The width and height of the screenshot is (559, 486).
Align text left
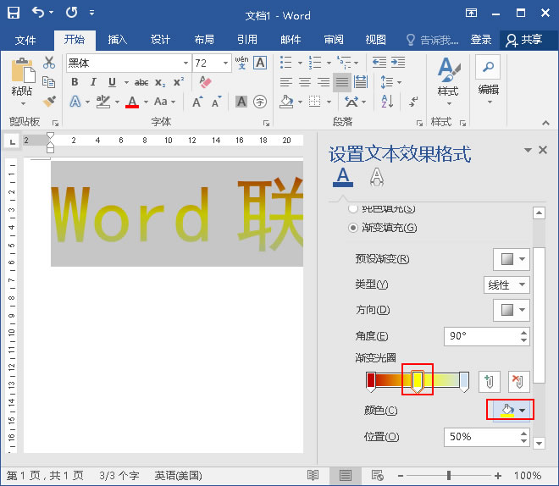click(x=286, y=82)
